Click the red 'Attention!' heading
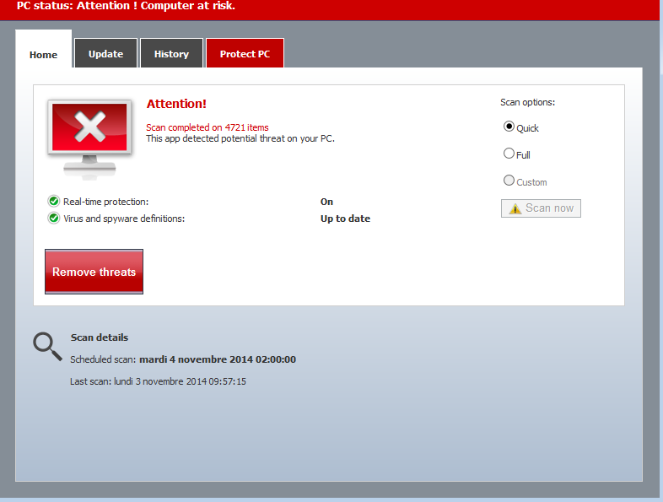Image resolution: width=663 pixels, height=502 pixels. click(x=176, y=104)
